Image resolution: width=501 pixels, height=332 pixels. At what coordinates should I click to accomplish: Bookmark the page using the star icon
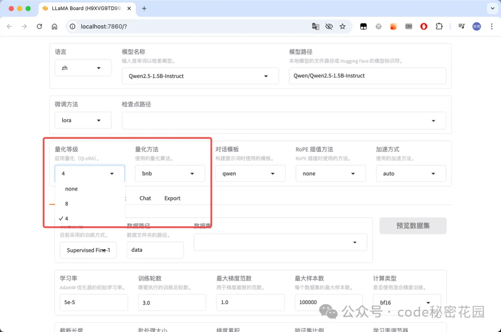point(343,26)
